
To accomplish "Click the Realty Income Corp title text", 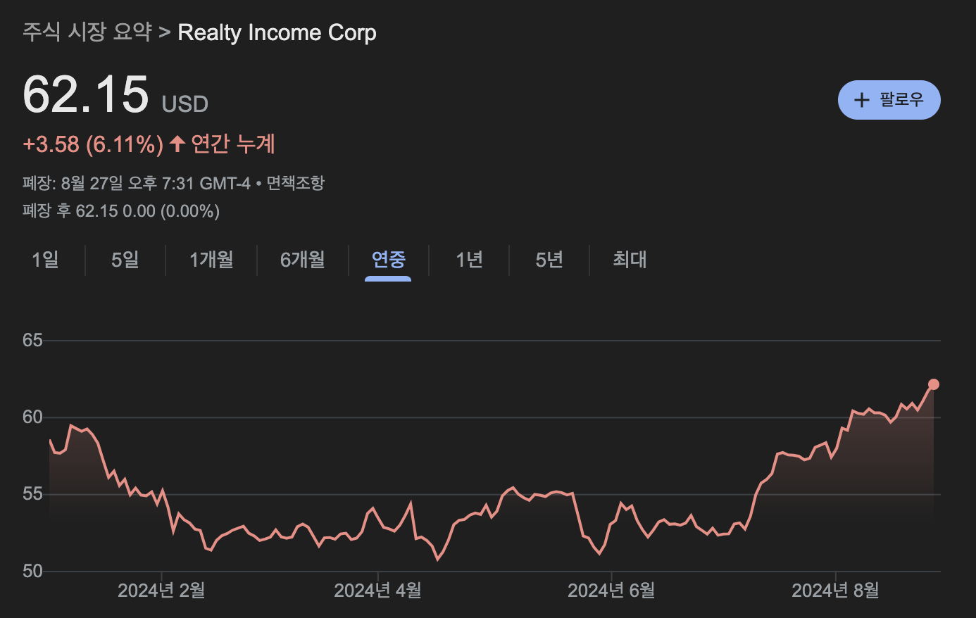I will (277, 32).
